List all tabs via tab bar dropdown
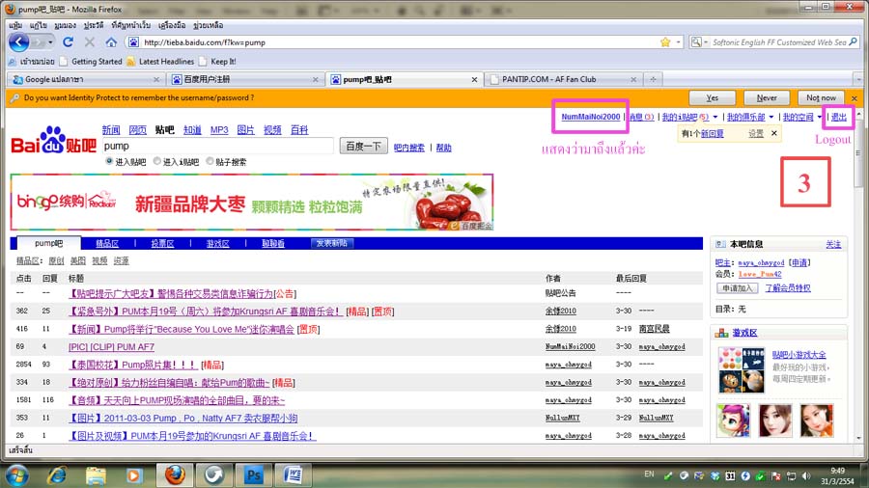 click(858, 80)
